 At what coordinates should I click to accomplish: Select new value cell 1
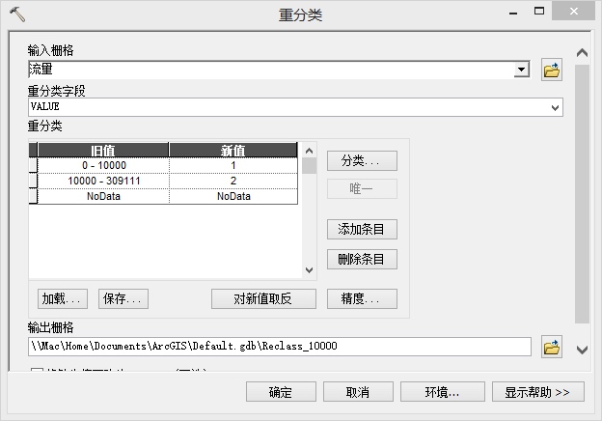coord(233,165)
